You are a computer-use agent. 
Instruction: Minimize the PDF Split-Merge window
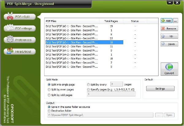(x=170, y=2)
